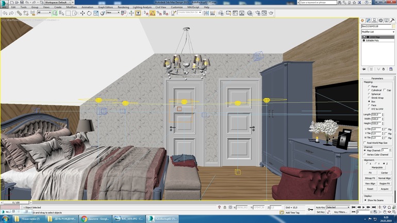Select the Move tool in toolbar
Screen dimensions: 397x223
(x=82, y=13)
